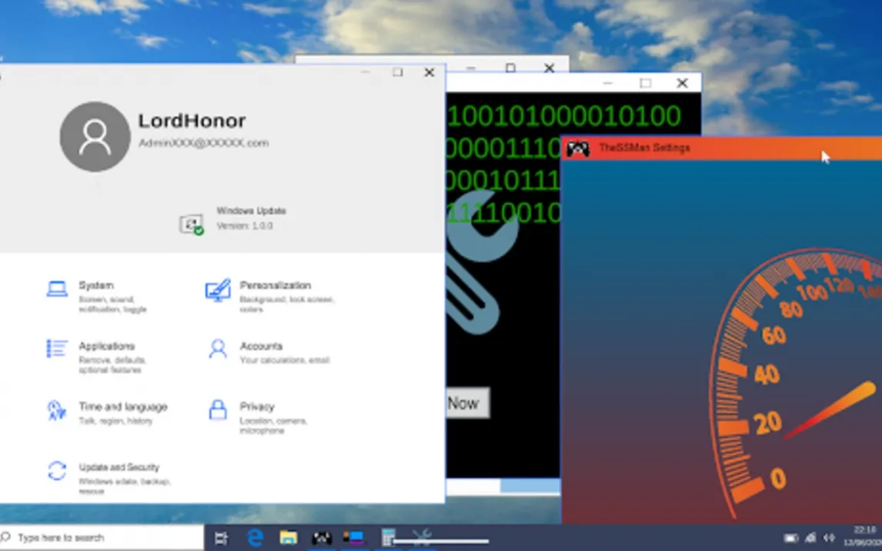The width and height of the screenshot is (882, 551).
Task: Click the Now button in black window
Action: pos(467,403)
